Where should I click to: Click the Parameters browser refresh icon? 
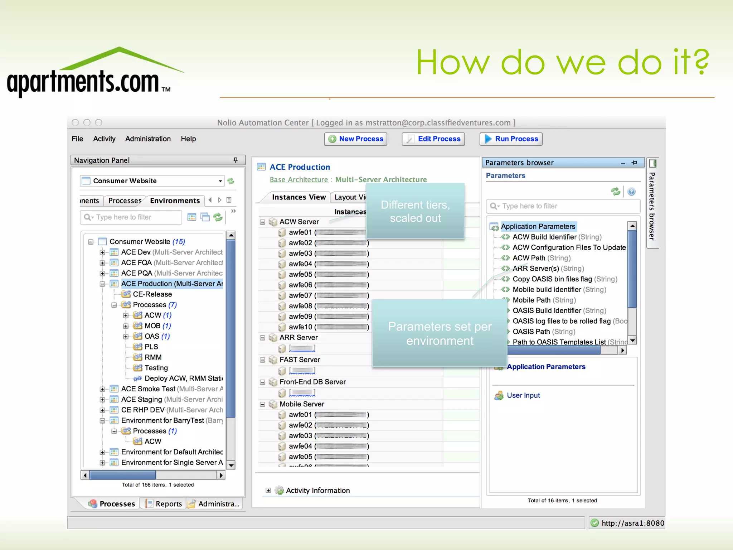coord(616,192)
